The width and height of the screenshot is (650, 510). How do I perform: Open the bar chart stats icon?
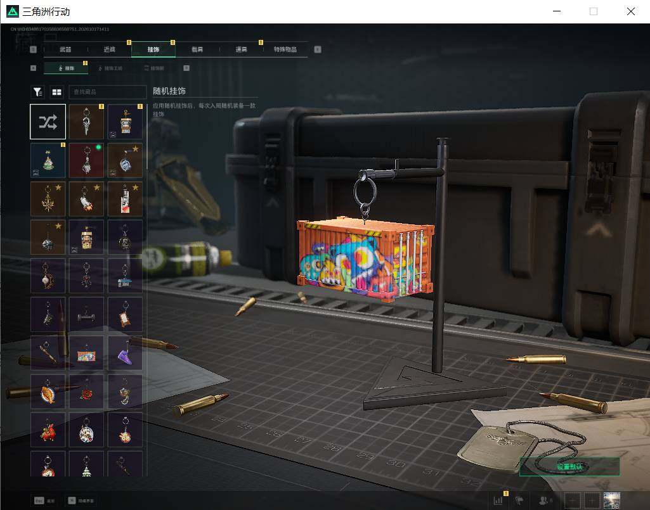(498, 500)
